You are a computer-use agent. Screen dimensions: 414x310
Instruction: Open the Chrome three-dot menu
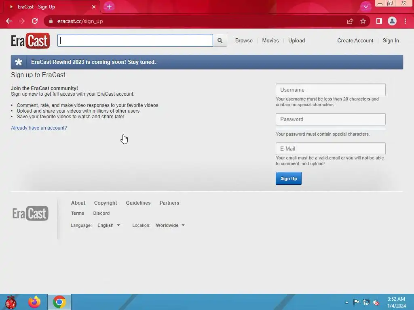tap(405, 21)
